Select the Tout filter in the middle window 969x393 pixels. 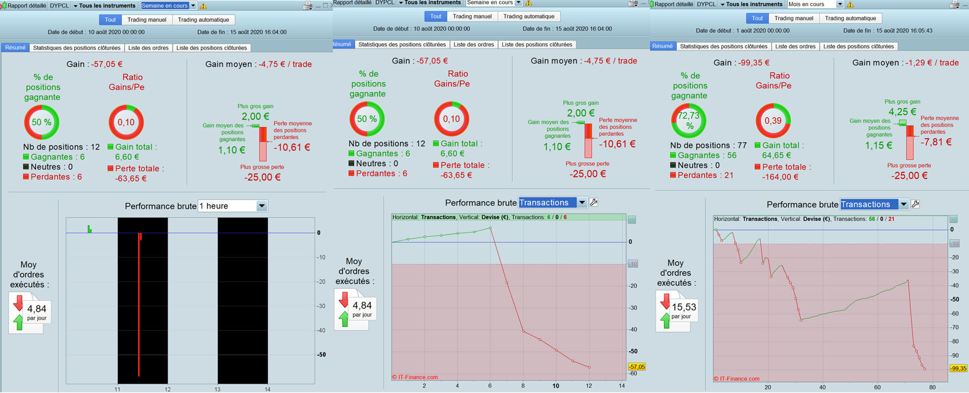click(x=436, y=16)
